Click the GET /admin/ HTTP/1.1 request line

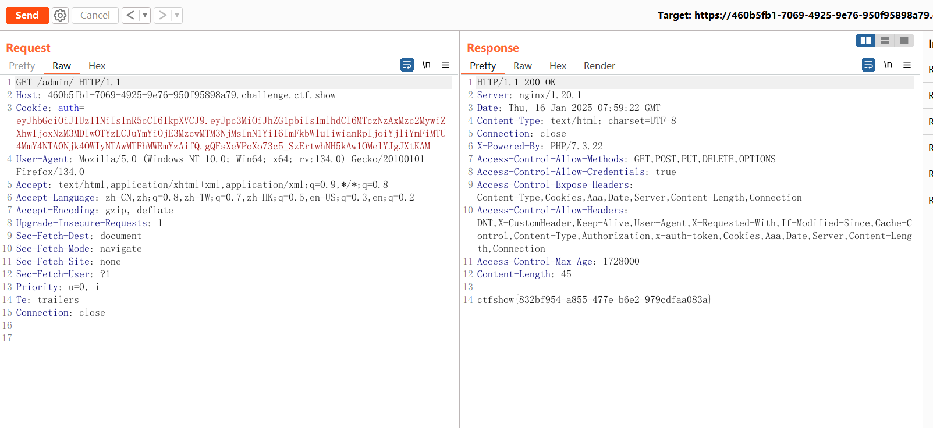point(69,83)
